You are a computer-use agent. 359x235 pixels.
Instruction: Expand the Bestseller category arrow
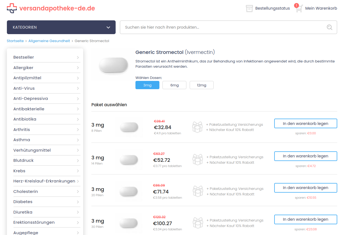[78, 58]
